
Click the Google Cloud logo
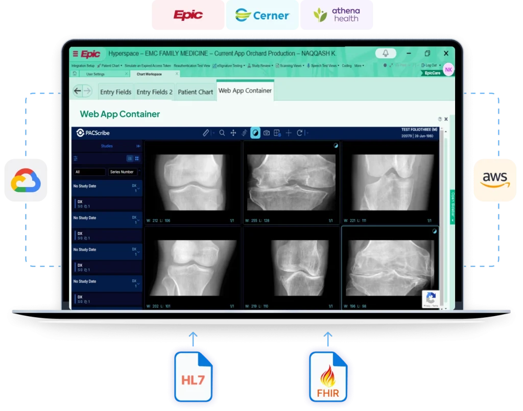26,180
